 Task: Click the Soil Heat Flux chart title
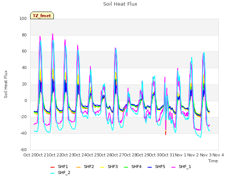pyautogui.click(x=120, y=4)
